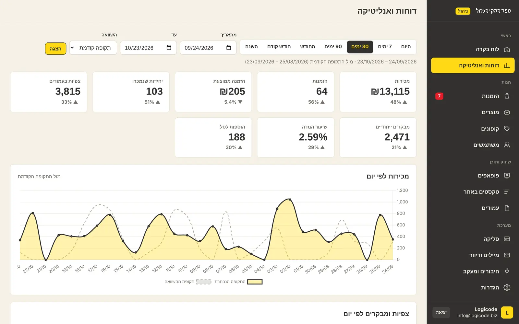Click the plug icon for חיבורים ומעקב
Screen dimensions: 519x324
point(507,271)
